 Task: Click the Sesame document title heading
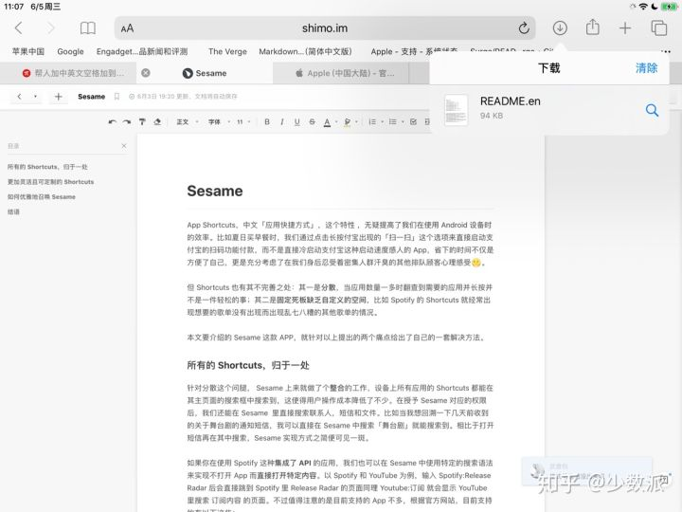[x=215, y=192]
